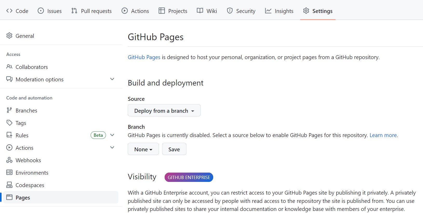Click the Insights graph icon
Screen dimensions: 423x213
click(x=268, y=11)
